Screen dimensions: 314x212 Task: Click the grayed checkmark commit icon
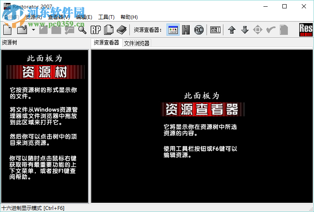point(271,30)
